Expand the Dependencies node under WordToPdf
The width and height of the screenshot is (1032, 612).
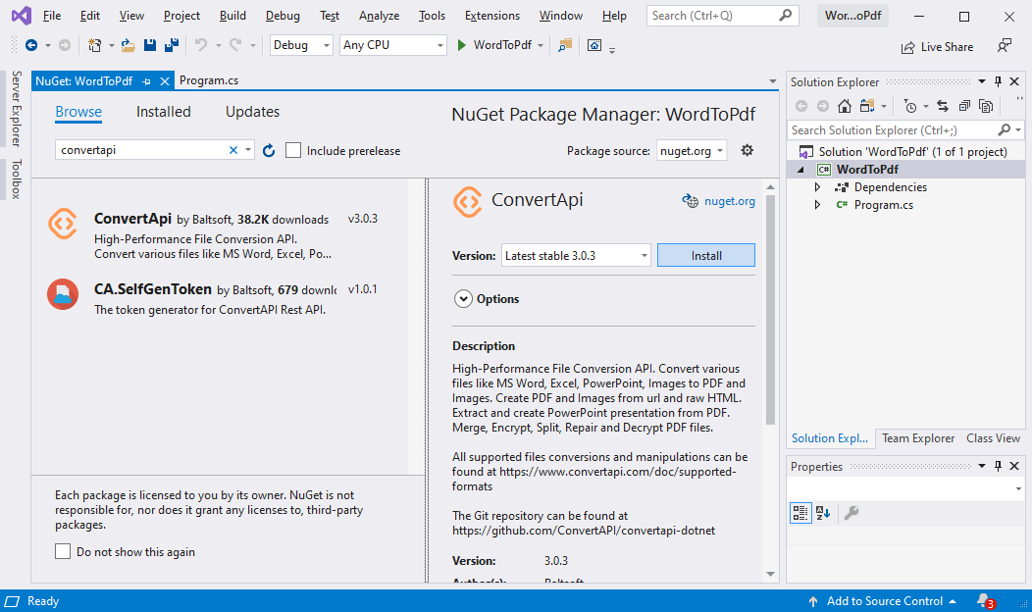[815, 186]
